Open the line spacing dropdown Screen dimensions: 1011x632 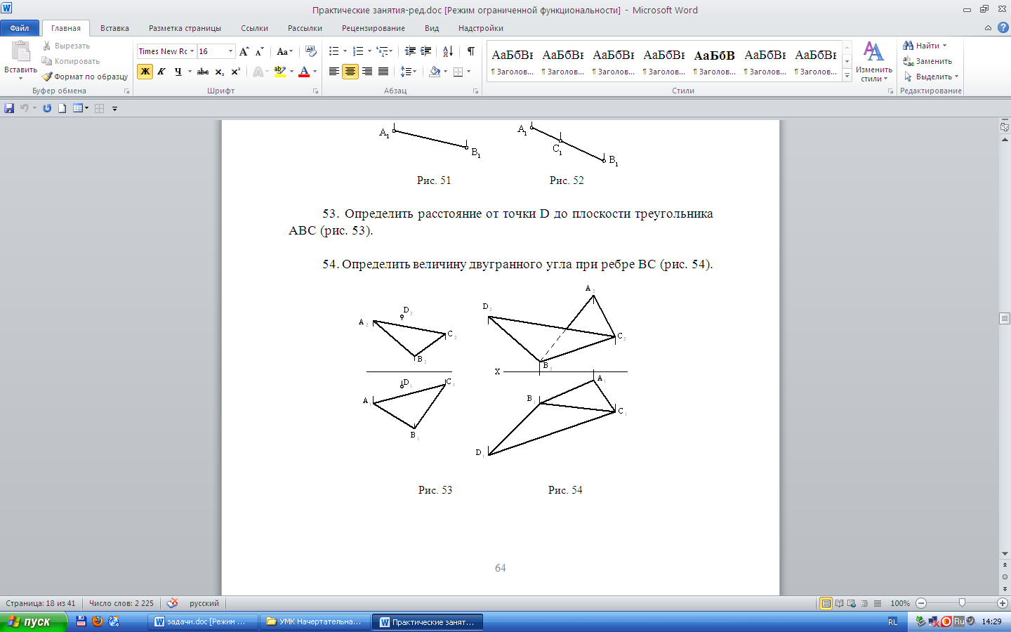[408, 72]
